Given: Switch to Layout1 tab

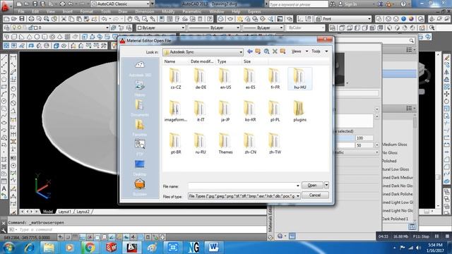Looking at the screenshot, I should point(64,212).
